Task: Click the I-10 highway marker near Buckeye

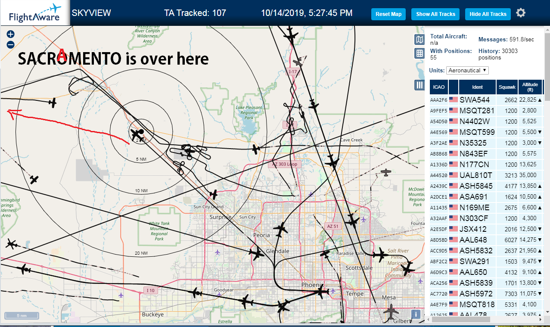Action: 151,290
